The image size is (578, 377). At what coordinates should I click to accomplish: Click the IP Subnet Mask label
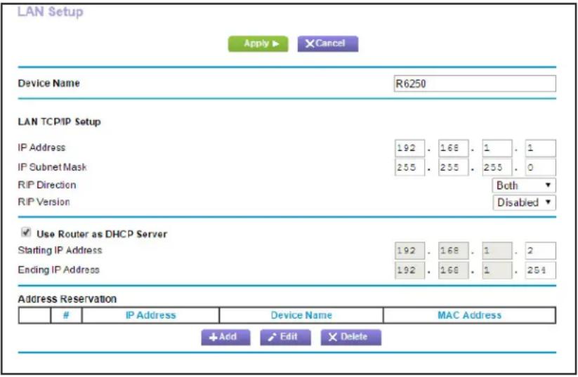[52, 167]
